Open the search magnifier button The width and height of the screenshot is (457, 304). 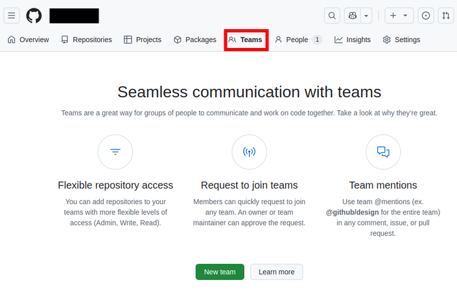pyautogui.click(x=332, y=16)
